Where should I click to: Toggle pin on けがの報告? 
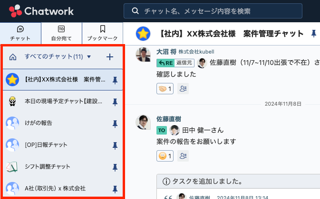tap(115, 124)
